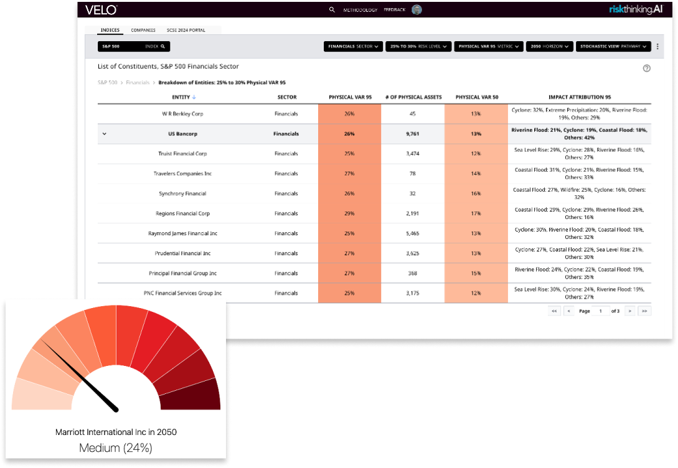The height and width of the screenshot is (468, 678).
Task: Click the Financials breadcrumb link
Action: click(x=138, y=83)
